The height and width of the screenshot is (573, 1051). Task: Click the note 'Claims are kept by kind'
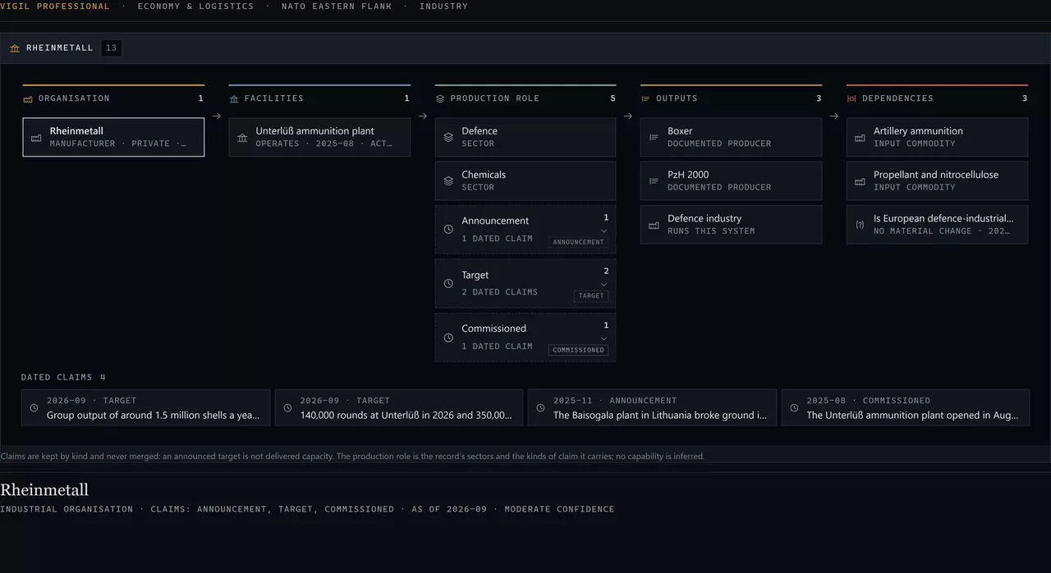pyautogui.click(x=352, y=456)
